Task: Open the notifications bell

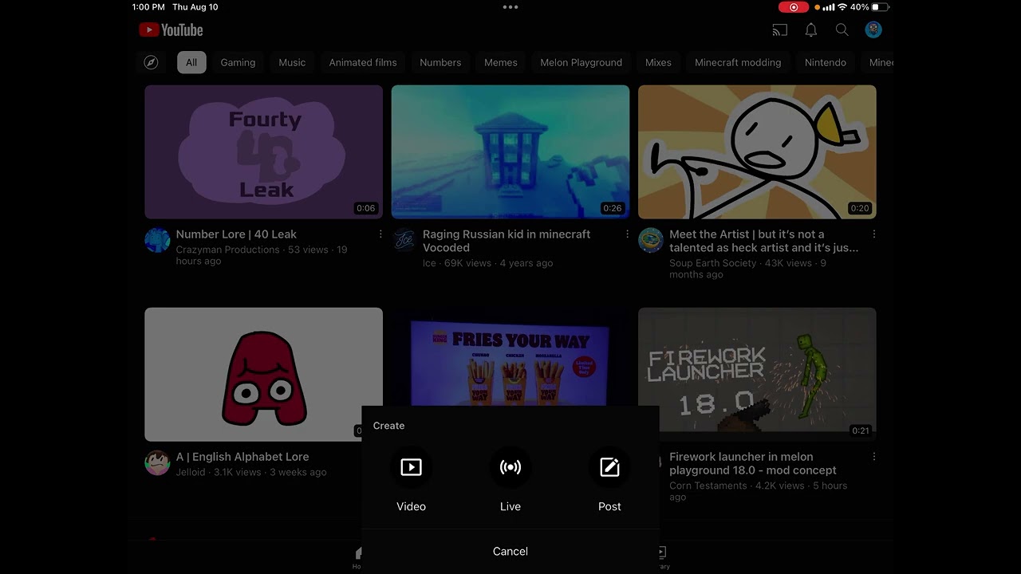Action: [810, 29]
